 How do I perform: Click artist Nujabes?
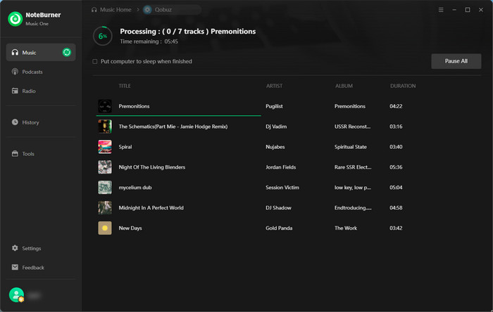(275, 147)
